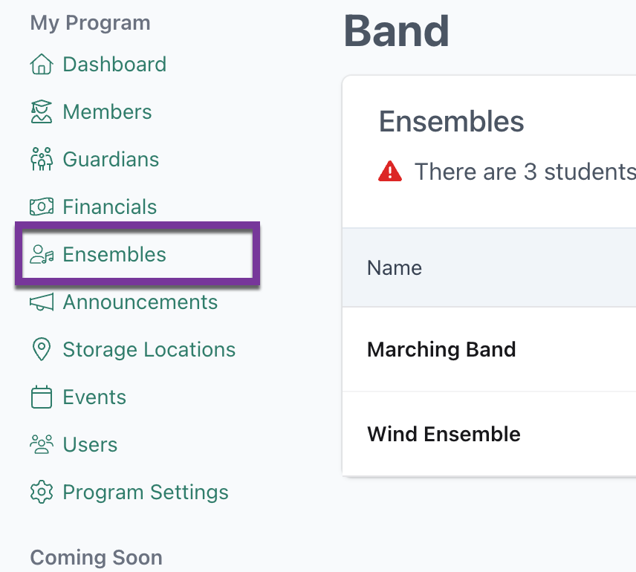636x572 pixels.
Task: Navigate to the Dashboard page
Action: coord(114,65)
